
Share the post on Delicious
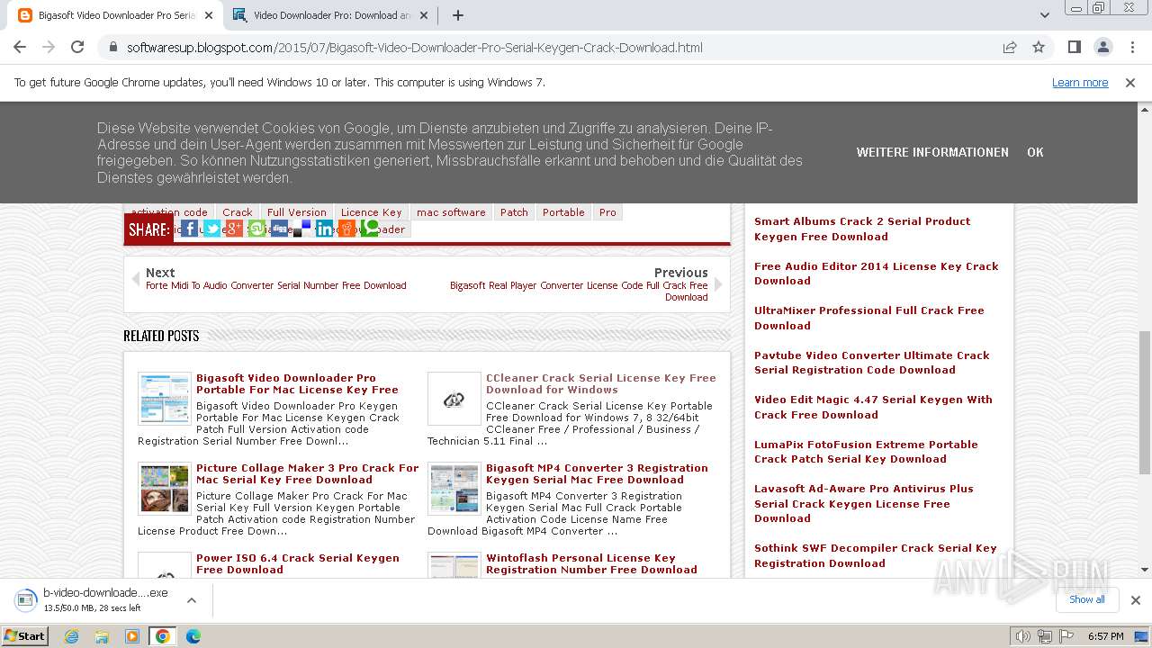(x=301, y=229)
